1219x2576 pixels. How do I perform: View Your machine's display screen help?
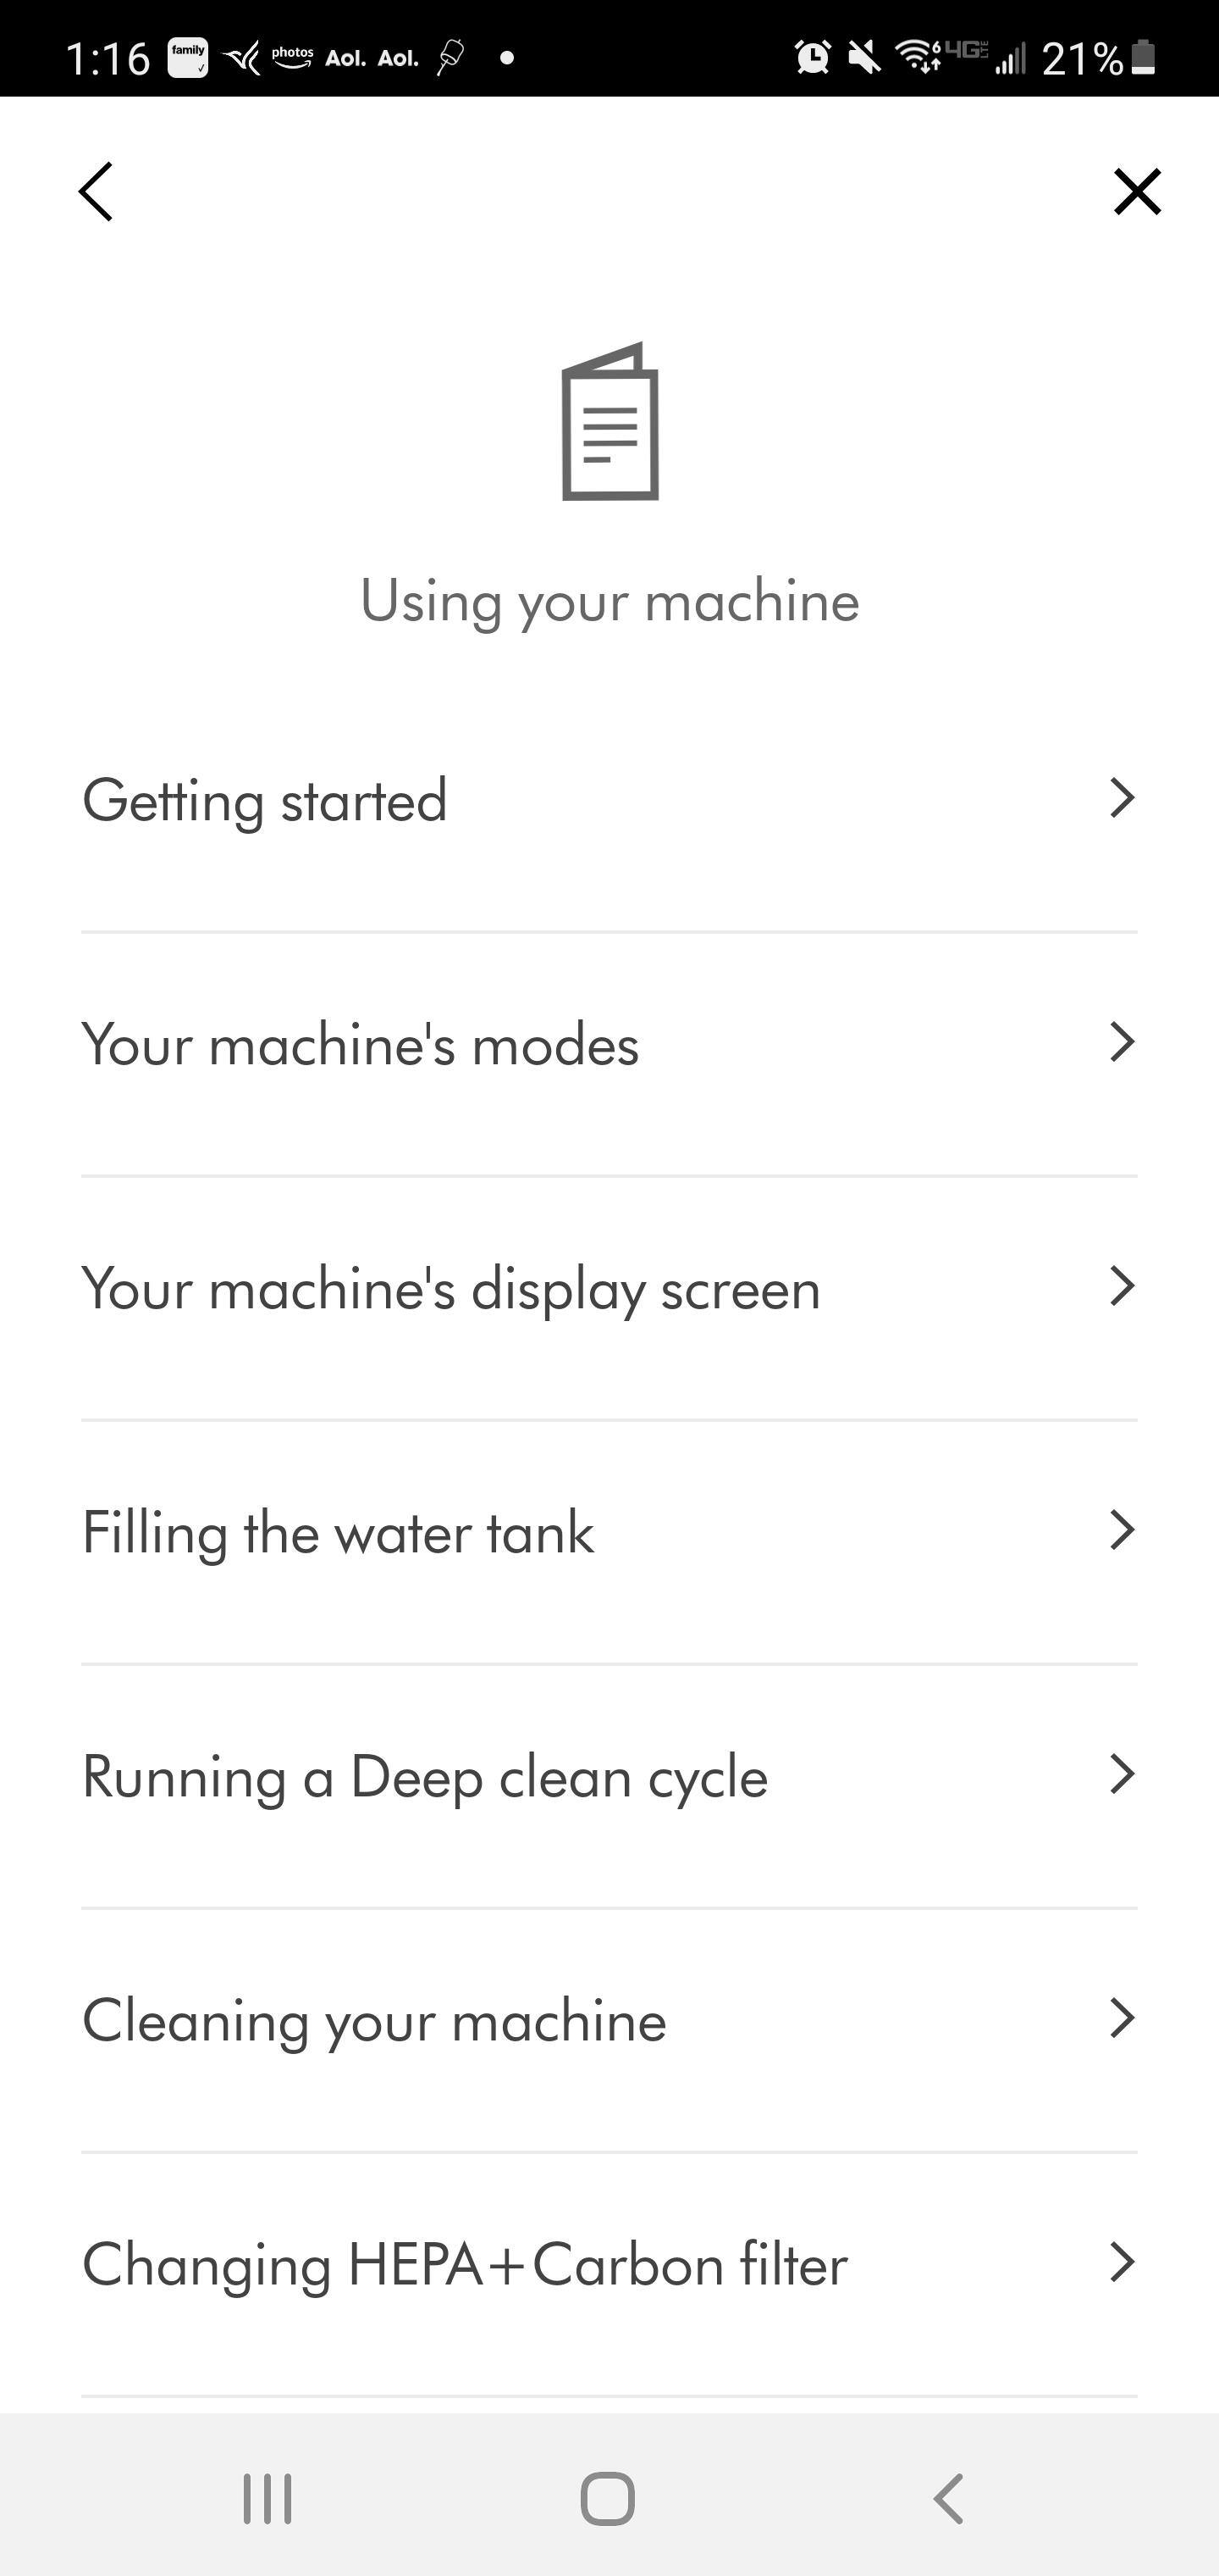click(x=450, y=1288)
